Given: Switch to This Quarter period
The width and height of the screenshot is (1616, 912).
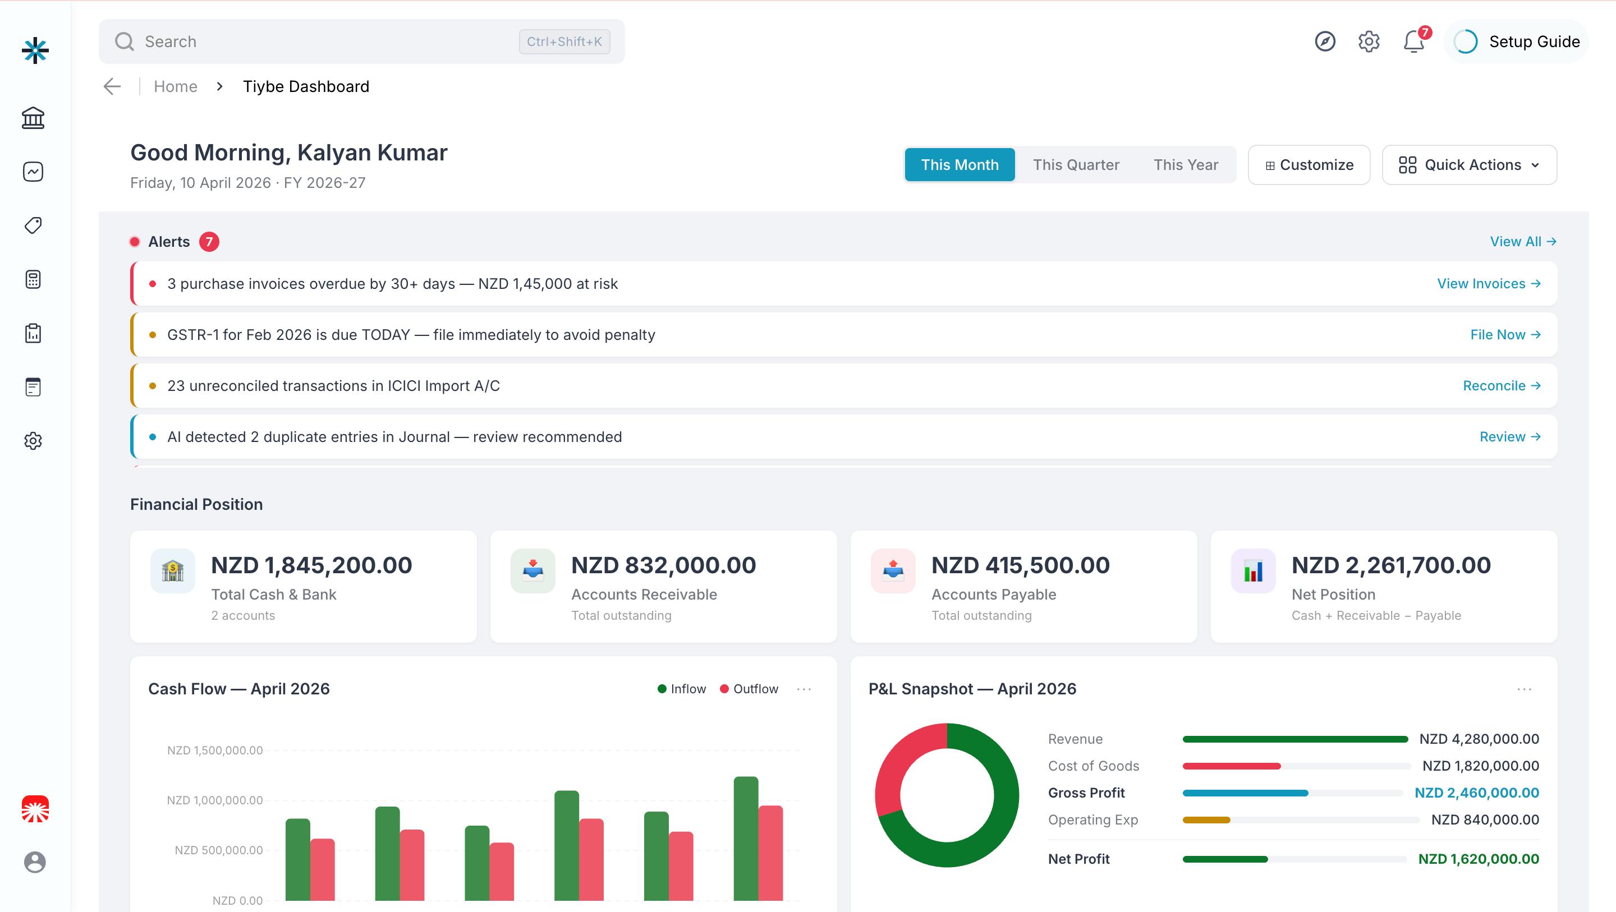Looking at the screenshot, I should tap(1076, 165).
